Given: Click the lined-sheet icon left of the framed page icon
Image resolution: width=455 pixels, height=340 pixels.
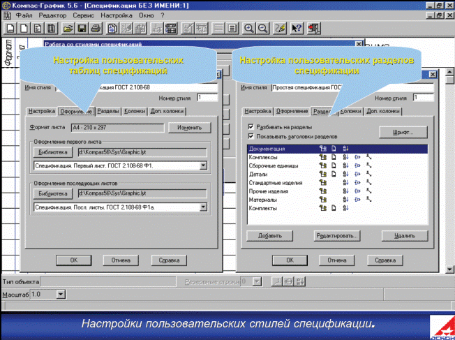Looking at the screenshot, I should (x=218, y=29).
